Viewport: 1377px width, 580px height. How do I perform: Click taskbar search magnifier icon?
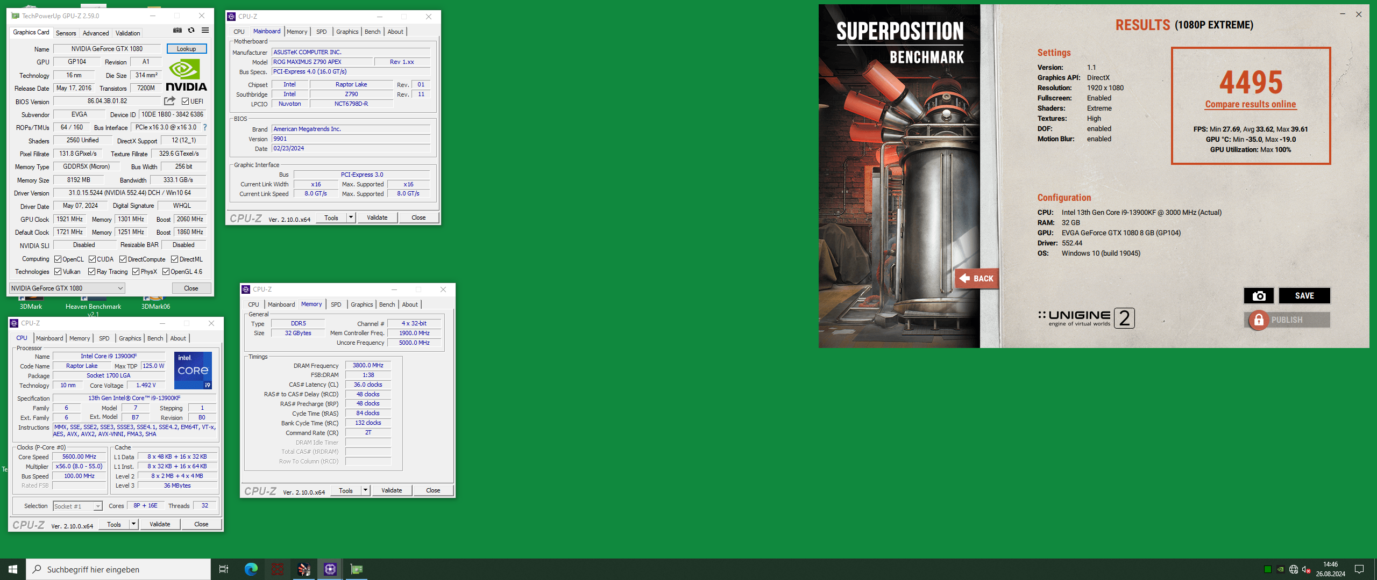tap(37, 569)
